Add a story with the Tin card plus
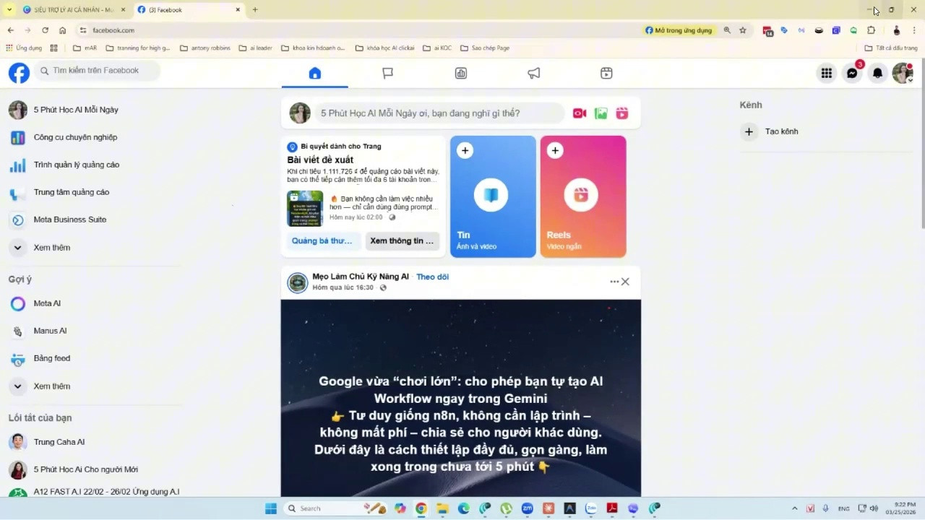Viewport: 925px width, 520px height. click(465, 150)
